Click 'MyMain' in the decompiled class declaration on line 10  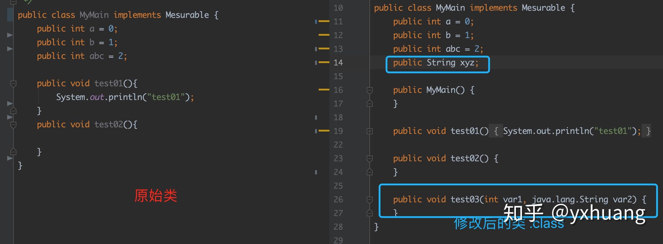450,8
